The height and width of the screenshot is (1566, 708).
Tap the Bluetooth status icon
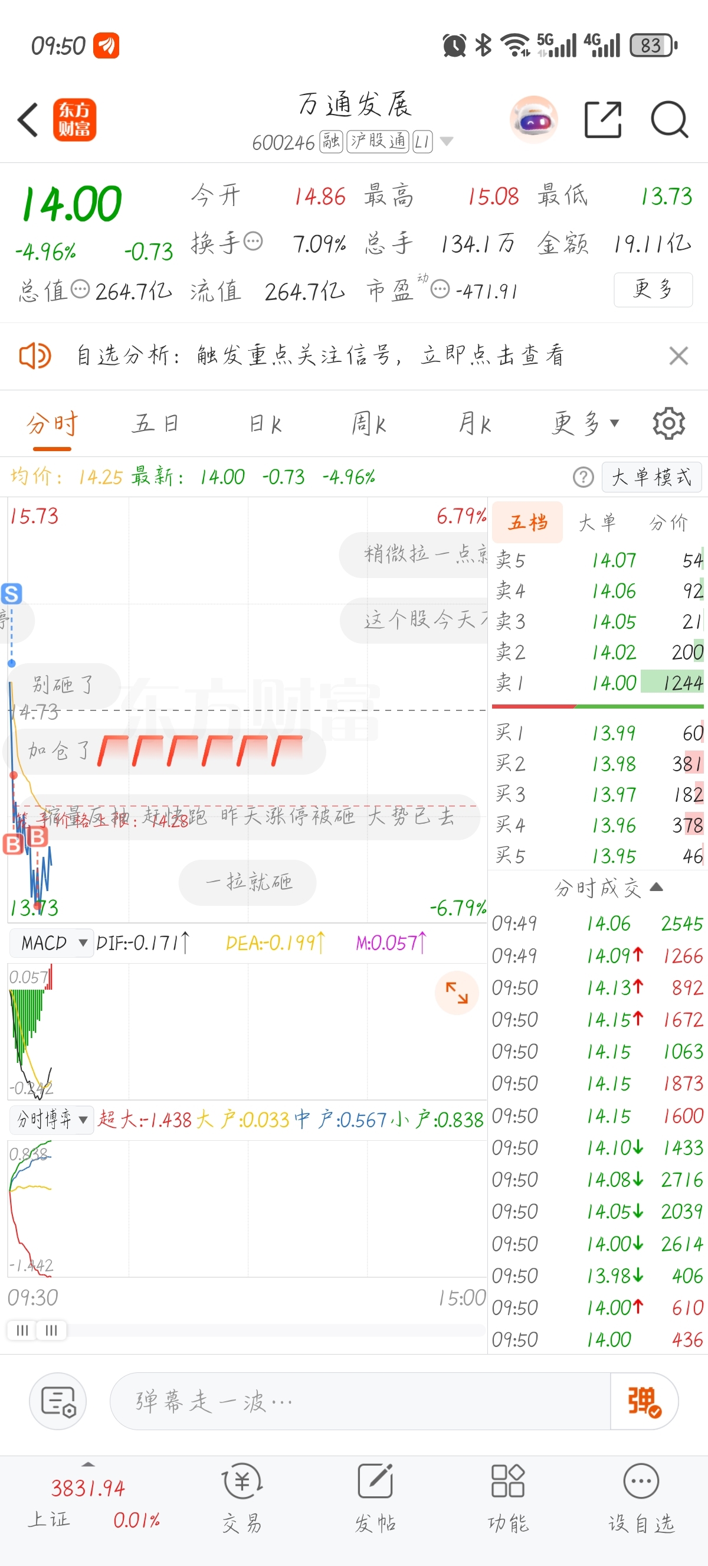pos(483,45)
